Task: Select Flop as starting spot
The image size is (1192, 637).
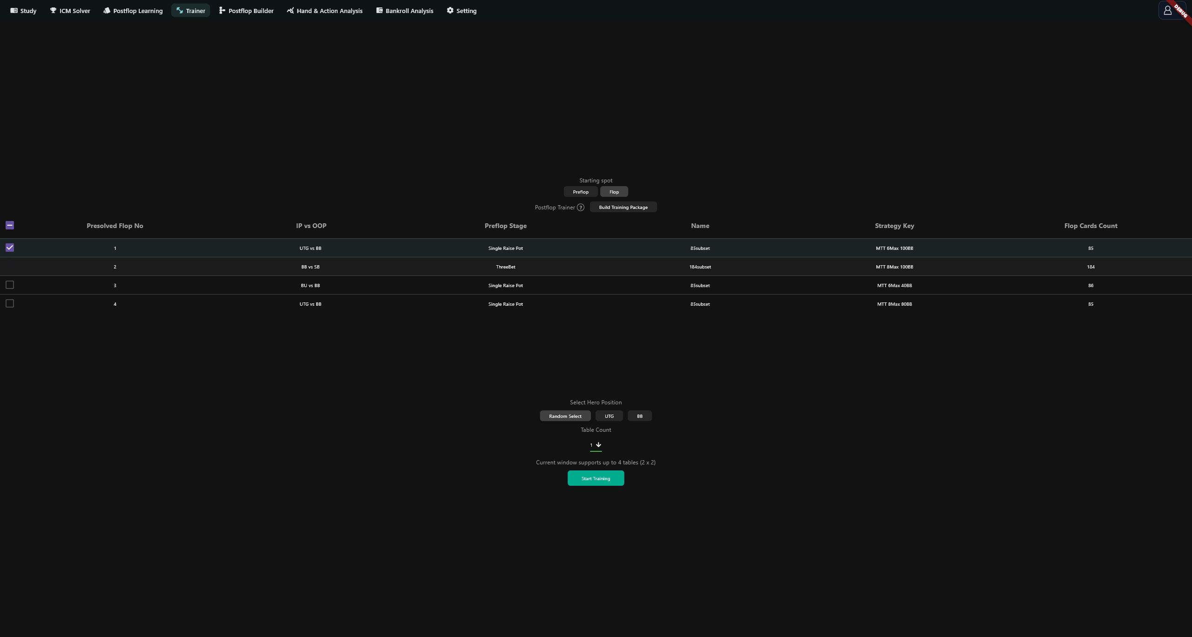Action: pyautogui.click(x=614, y=192)
